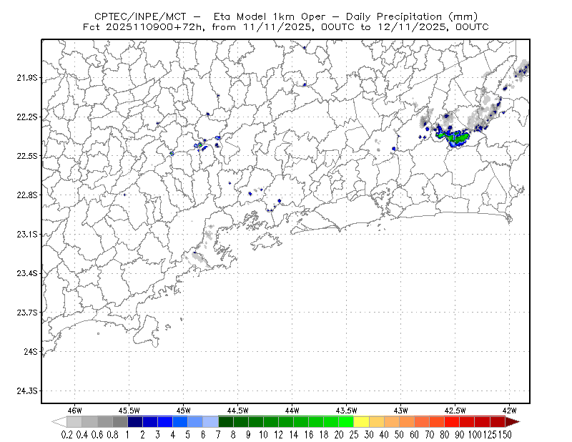Click the light gray 0.2 legend swatch
The width and height of the screenshot is (572, 442).
(74, 422)
